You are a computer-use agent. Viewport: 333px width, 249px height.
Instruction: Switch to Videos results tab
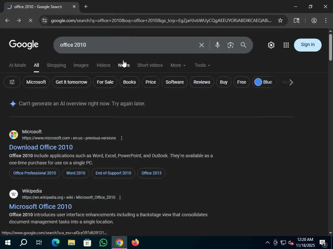pyautogui.click(x=103, y=65)
